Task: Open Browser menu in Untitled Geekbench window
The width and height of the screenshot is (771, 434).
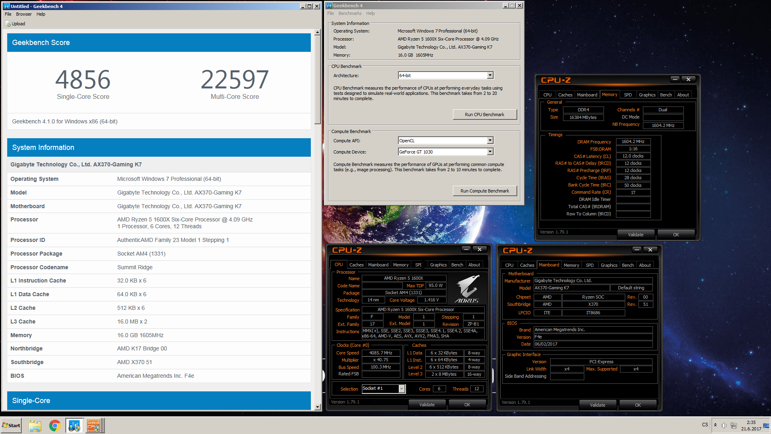Action: (24, 14)
